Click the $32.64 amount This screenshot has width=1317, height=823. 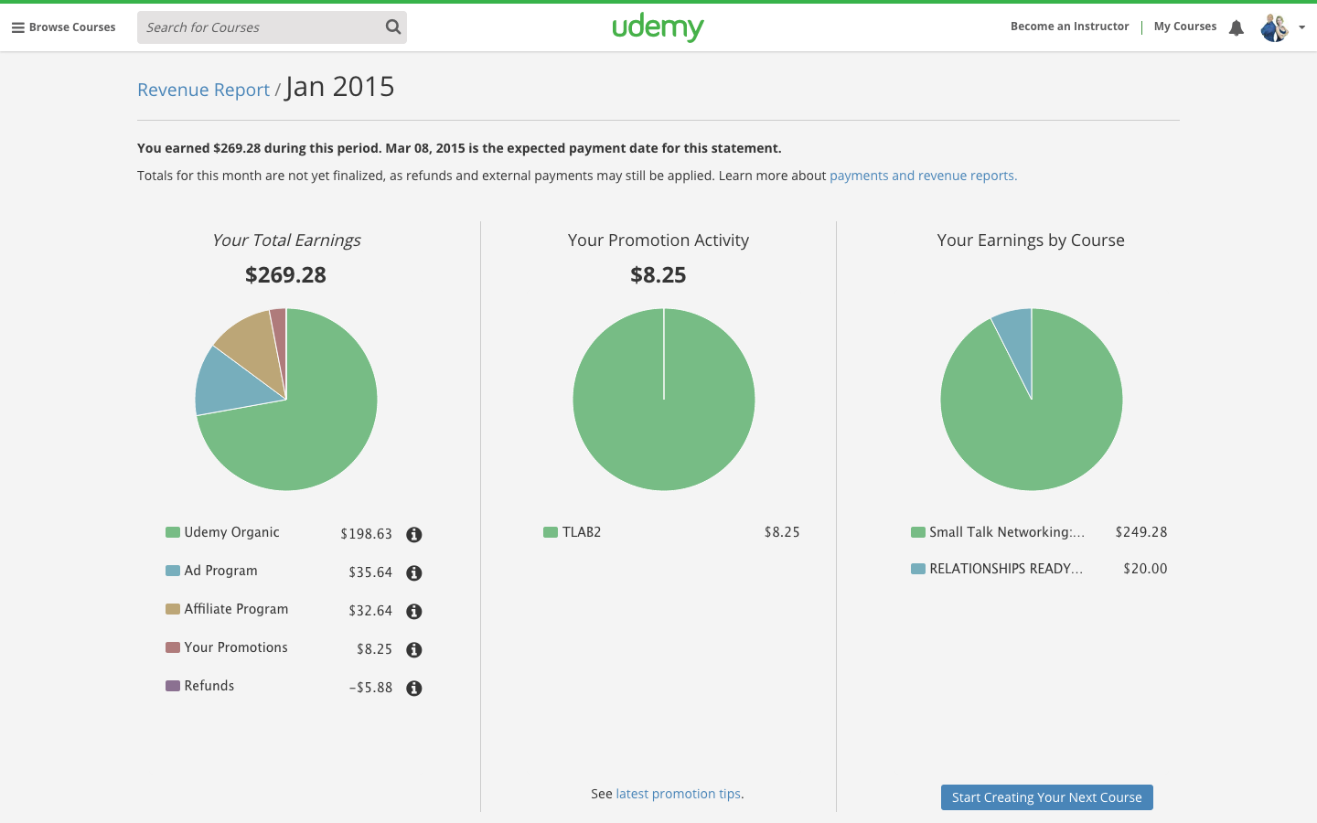tap(370, 611)
